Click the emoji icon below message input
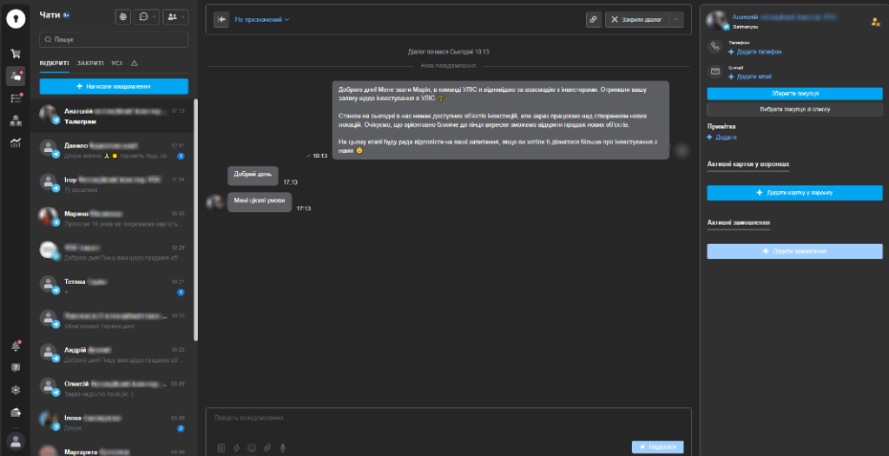This screenshot has width=889, height=456. [x=252, y=447]
